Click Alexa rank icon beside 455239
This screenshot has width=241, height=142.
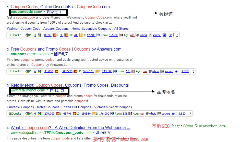pyautogui.click(x=99, y=35)
